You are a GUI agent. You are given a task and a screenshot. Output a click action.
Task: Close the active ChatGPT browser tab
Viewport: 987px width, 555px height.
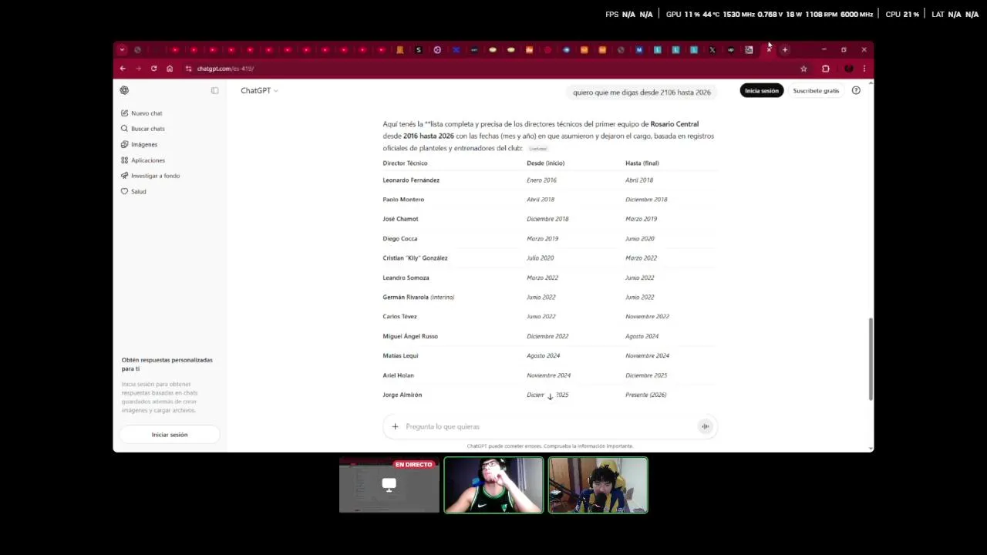point(769,50)
